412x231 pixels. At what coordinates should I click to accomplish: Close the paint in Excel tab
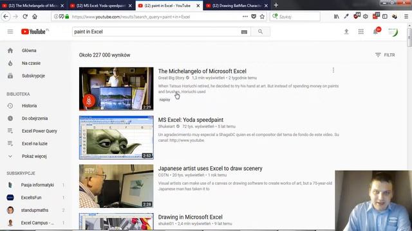198,6
